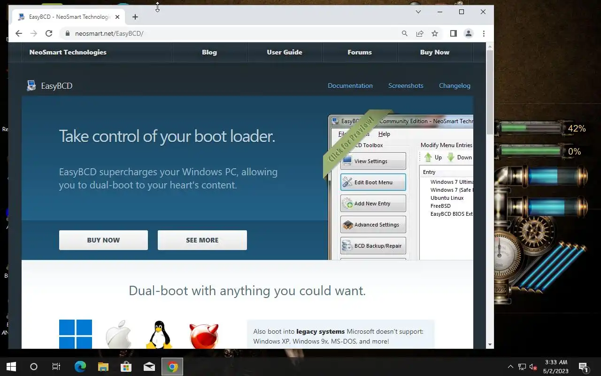
Task: Click the EasyBCD heading text link
Action: tap(57, 86)
